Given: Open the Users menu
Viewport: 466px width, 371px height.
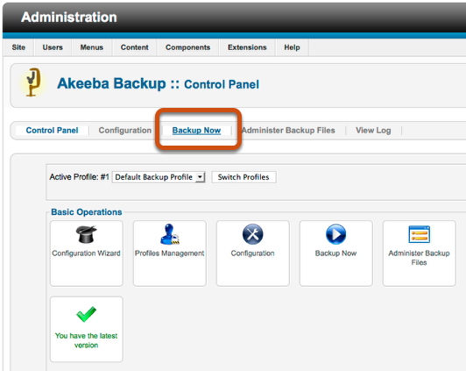Looking at the screenshot, I should coord(53,47).
